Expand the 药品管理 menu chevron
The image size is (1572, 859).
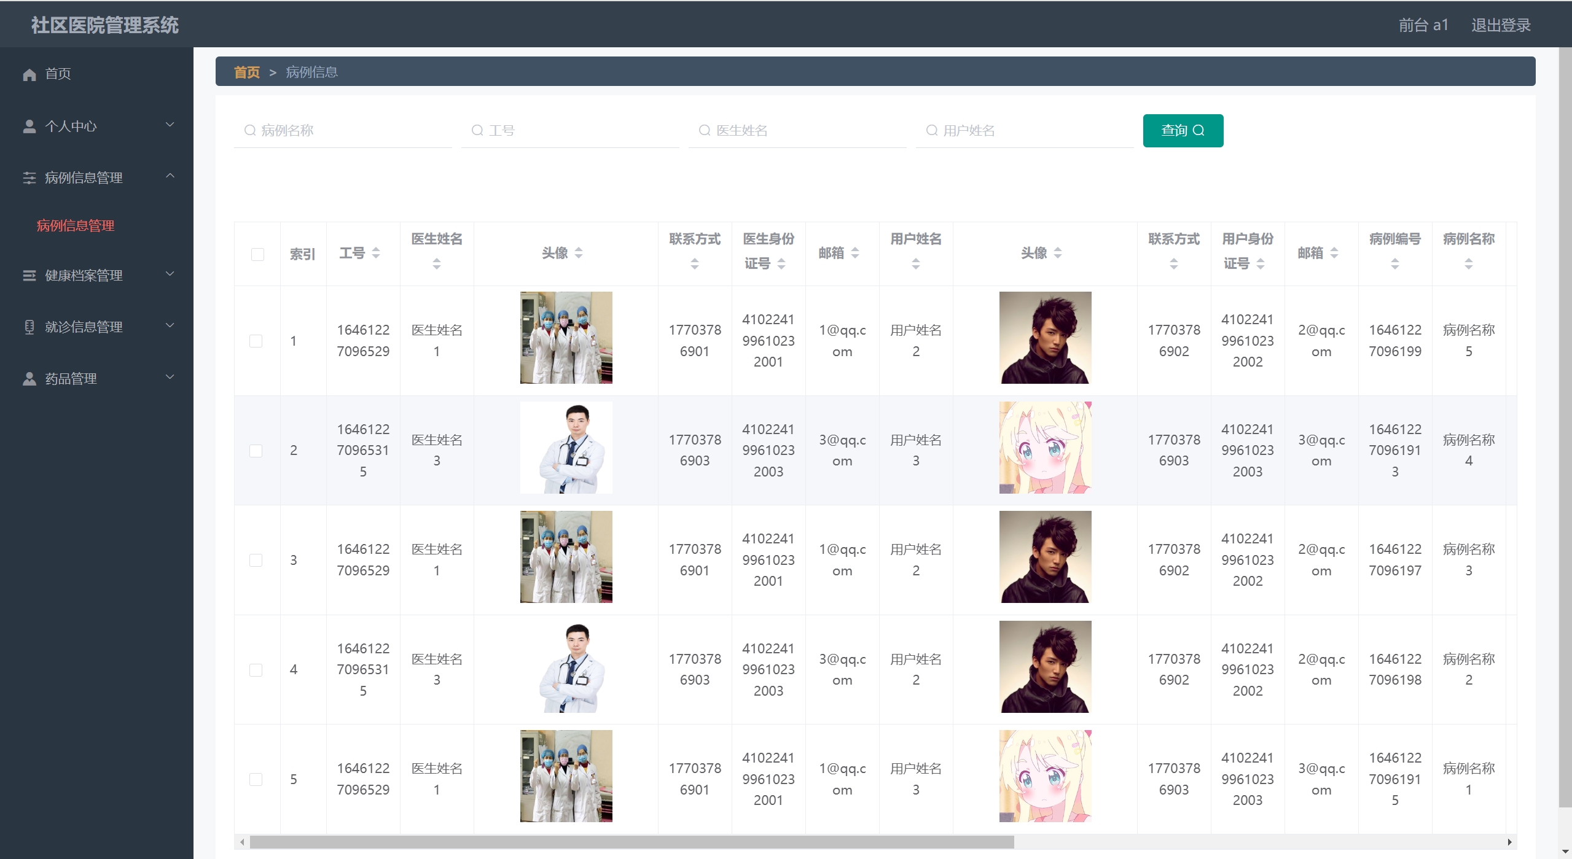coord(170,377)
